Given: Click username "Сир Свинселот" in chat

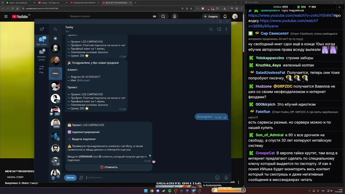Looking at the screenshot, I should point(275,33).
